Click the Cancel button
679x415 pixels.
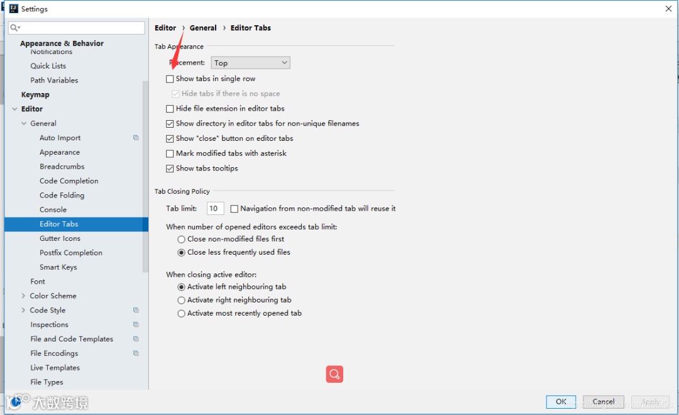603,402
